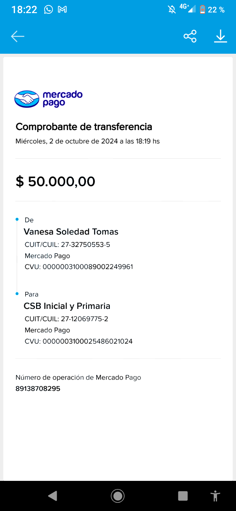
Task: Tap the sender CVU number
Action: pos(79,267)
